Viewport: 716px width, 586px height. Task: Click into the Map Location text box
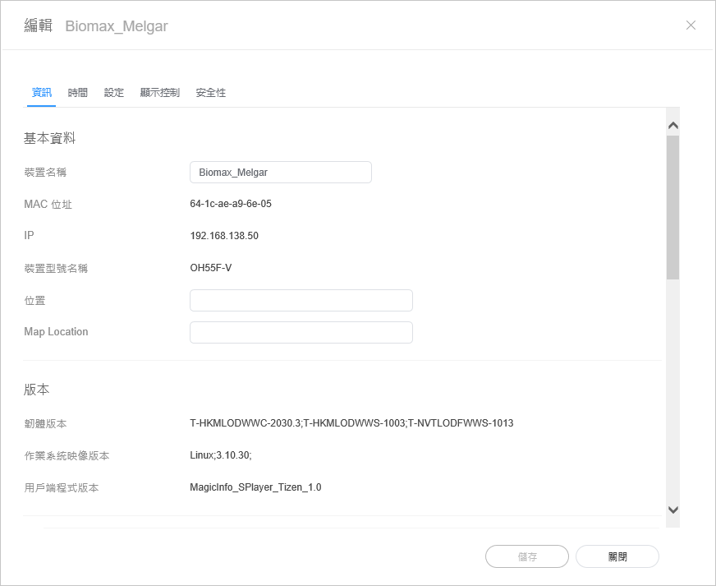pos(301,333)
